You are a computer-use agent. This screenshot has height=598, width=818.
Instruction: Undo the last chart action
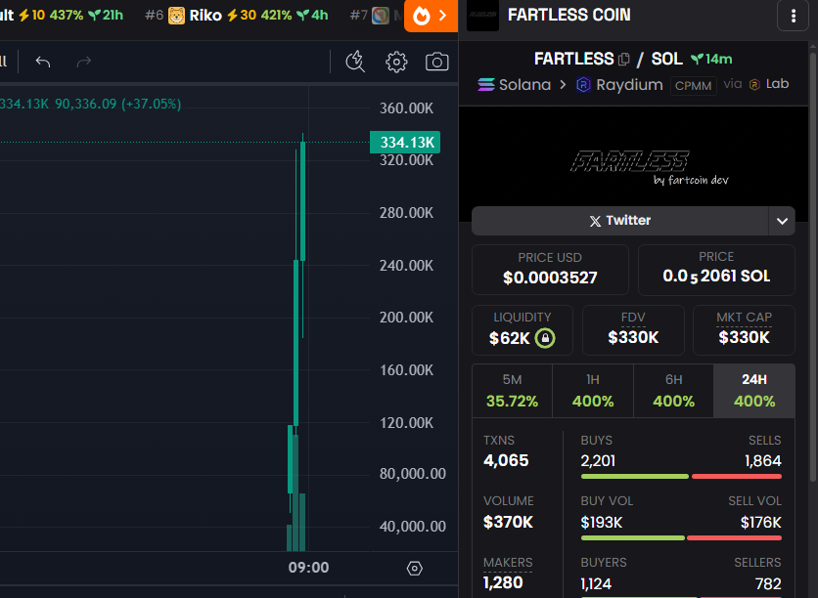[x=43, y=62]
